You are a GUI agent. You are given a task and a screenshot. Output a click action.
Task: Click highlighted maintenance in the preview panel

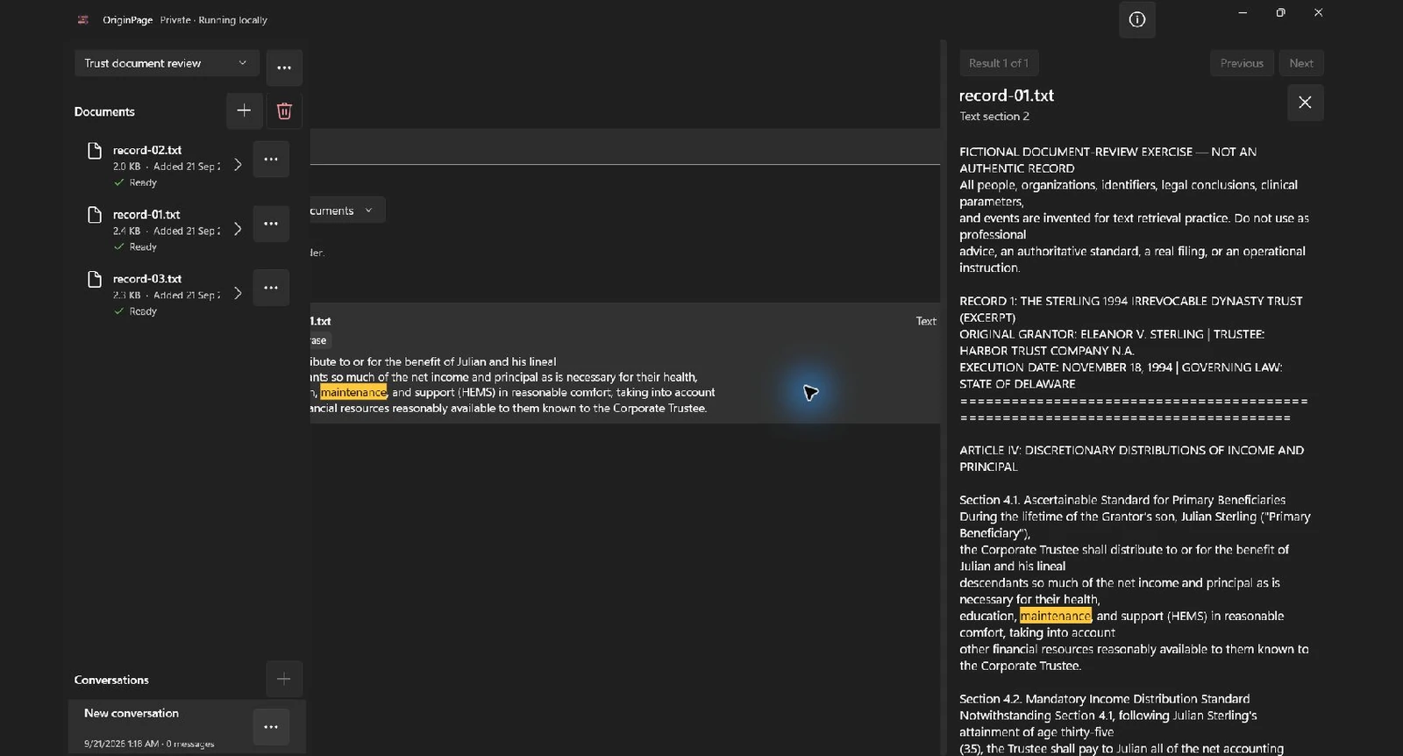pos(1056,616)
